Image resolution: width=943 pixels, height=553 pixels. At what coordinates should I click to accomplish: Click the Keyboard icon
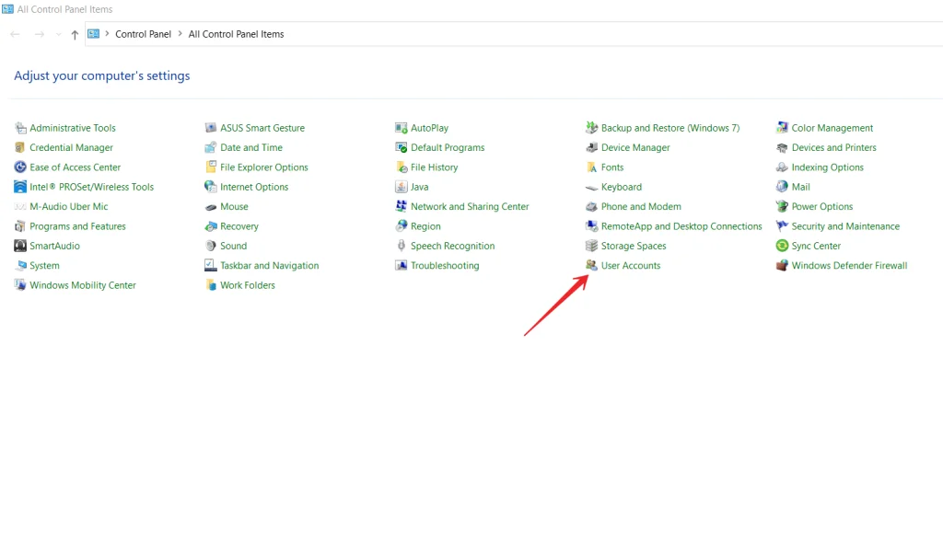[592, 188]
